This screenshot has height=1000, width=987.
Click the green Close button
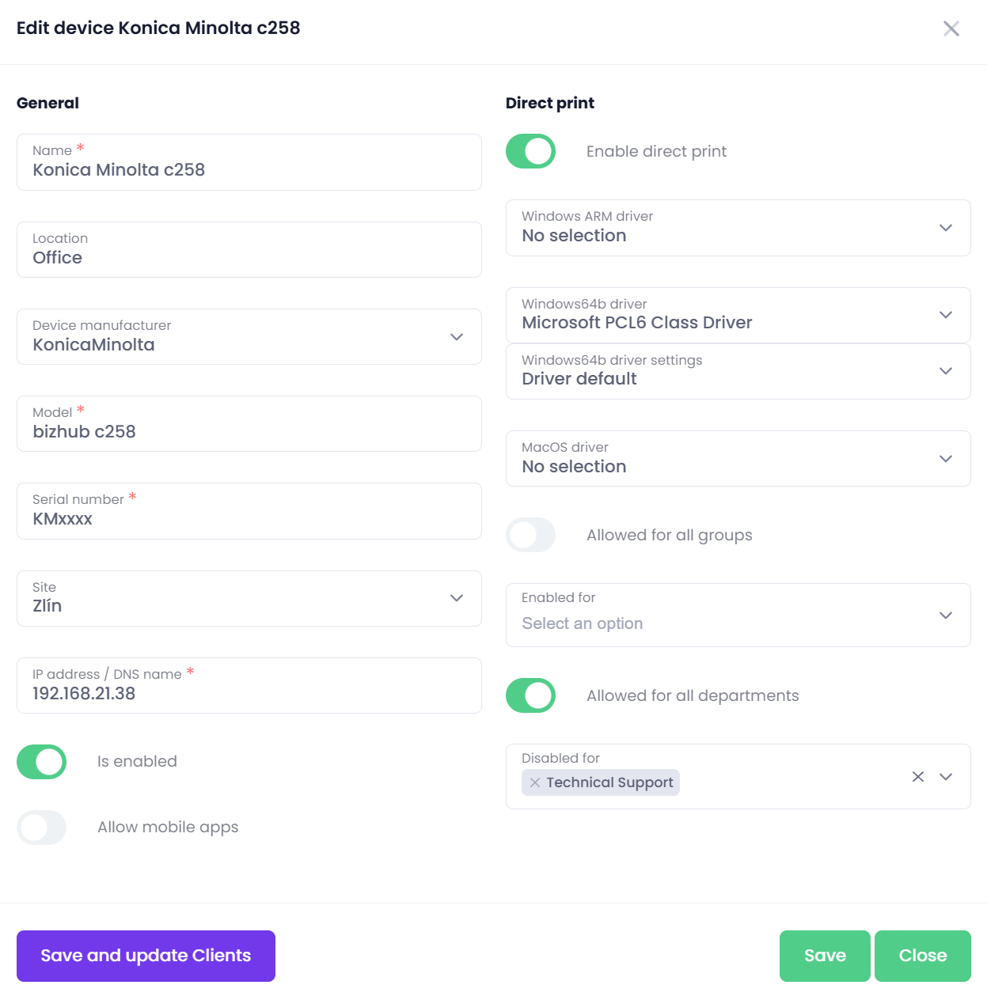922,956
